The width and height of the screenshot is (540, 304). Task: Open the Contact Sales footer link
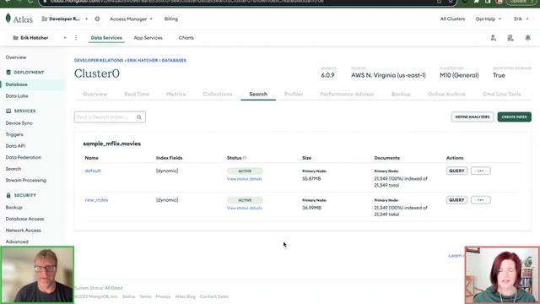click(x=213, y=296)
